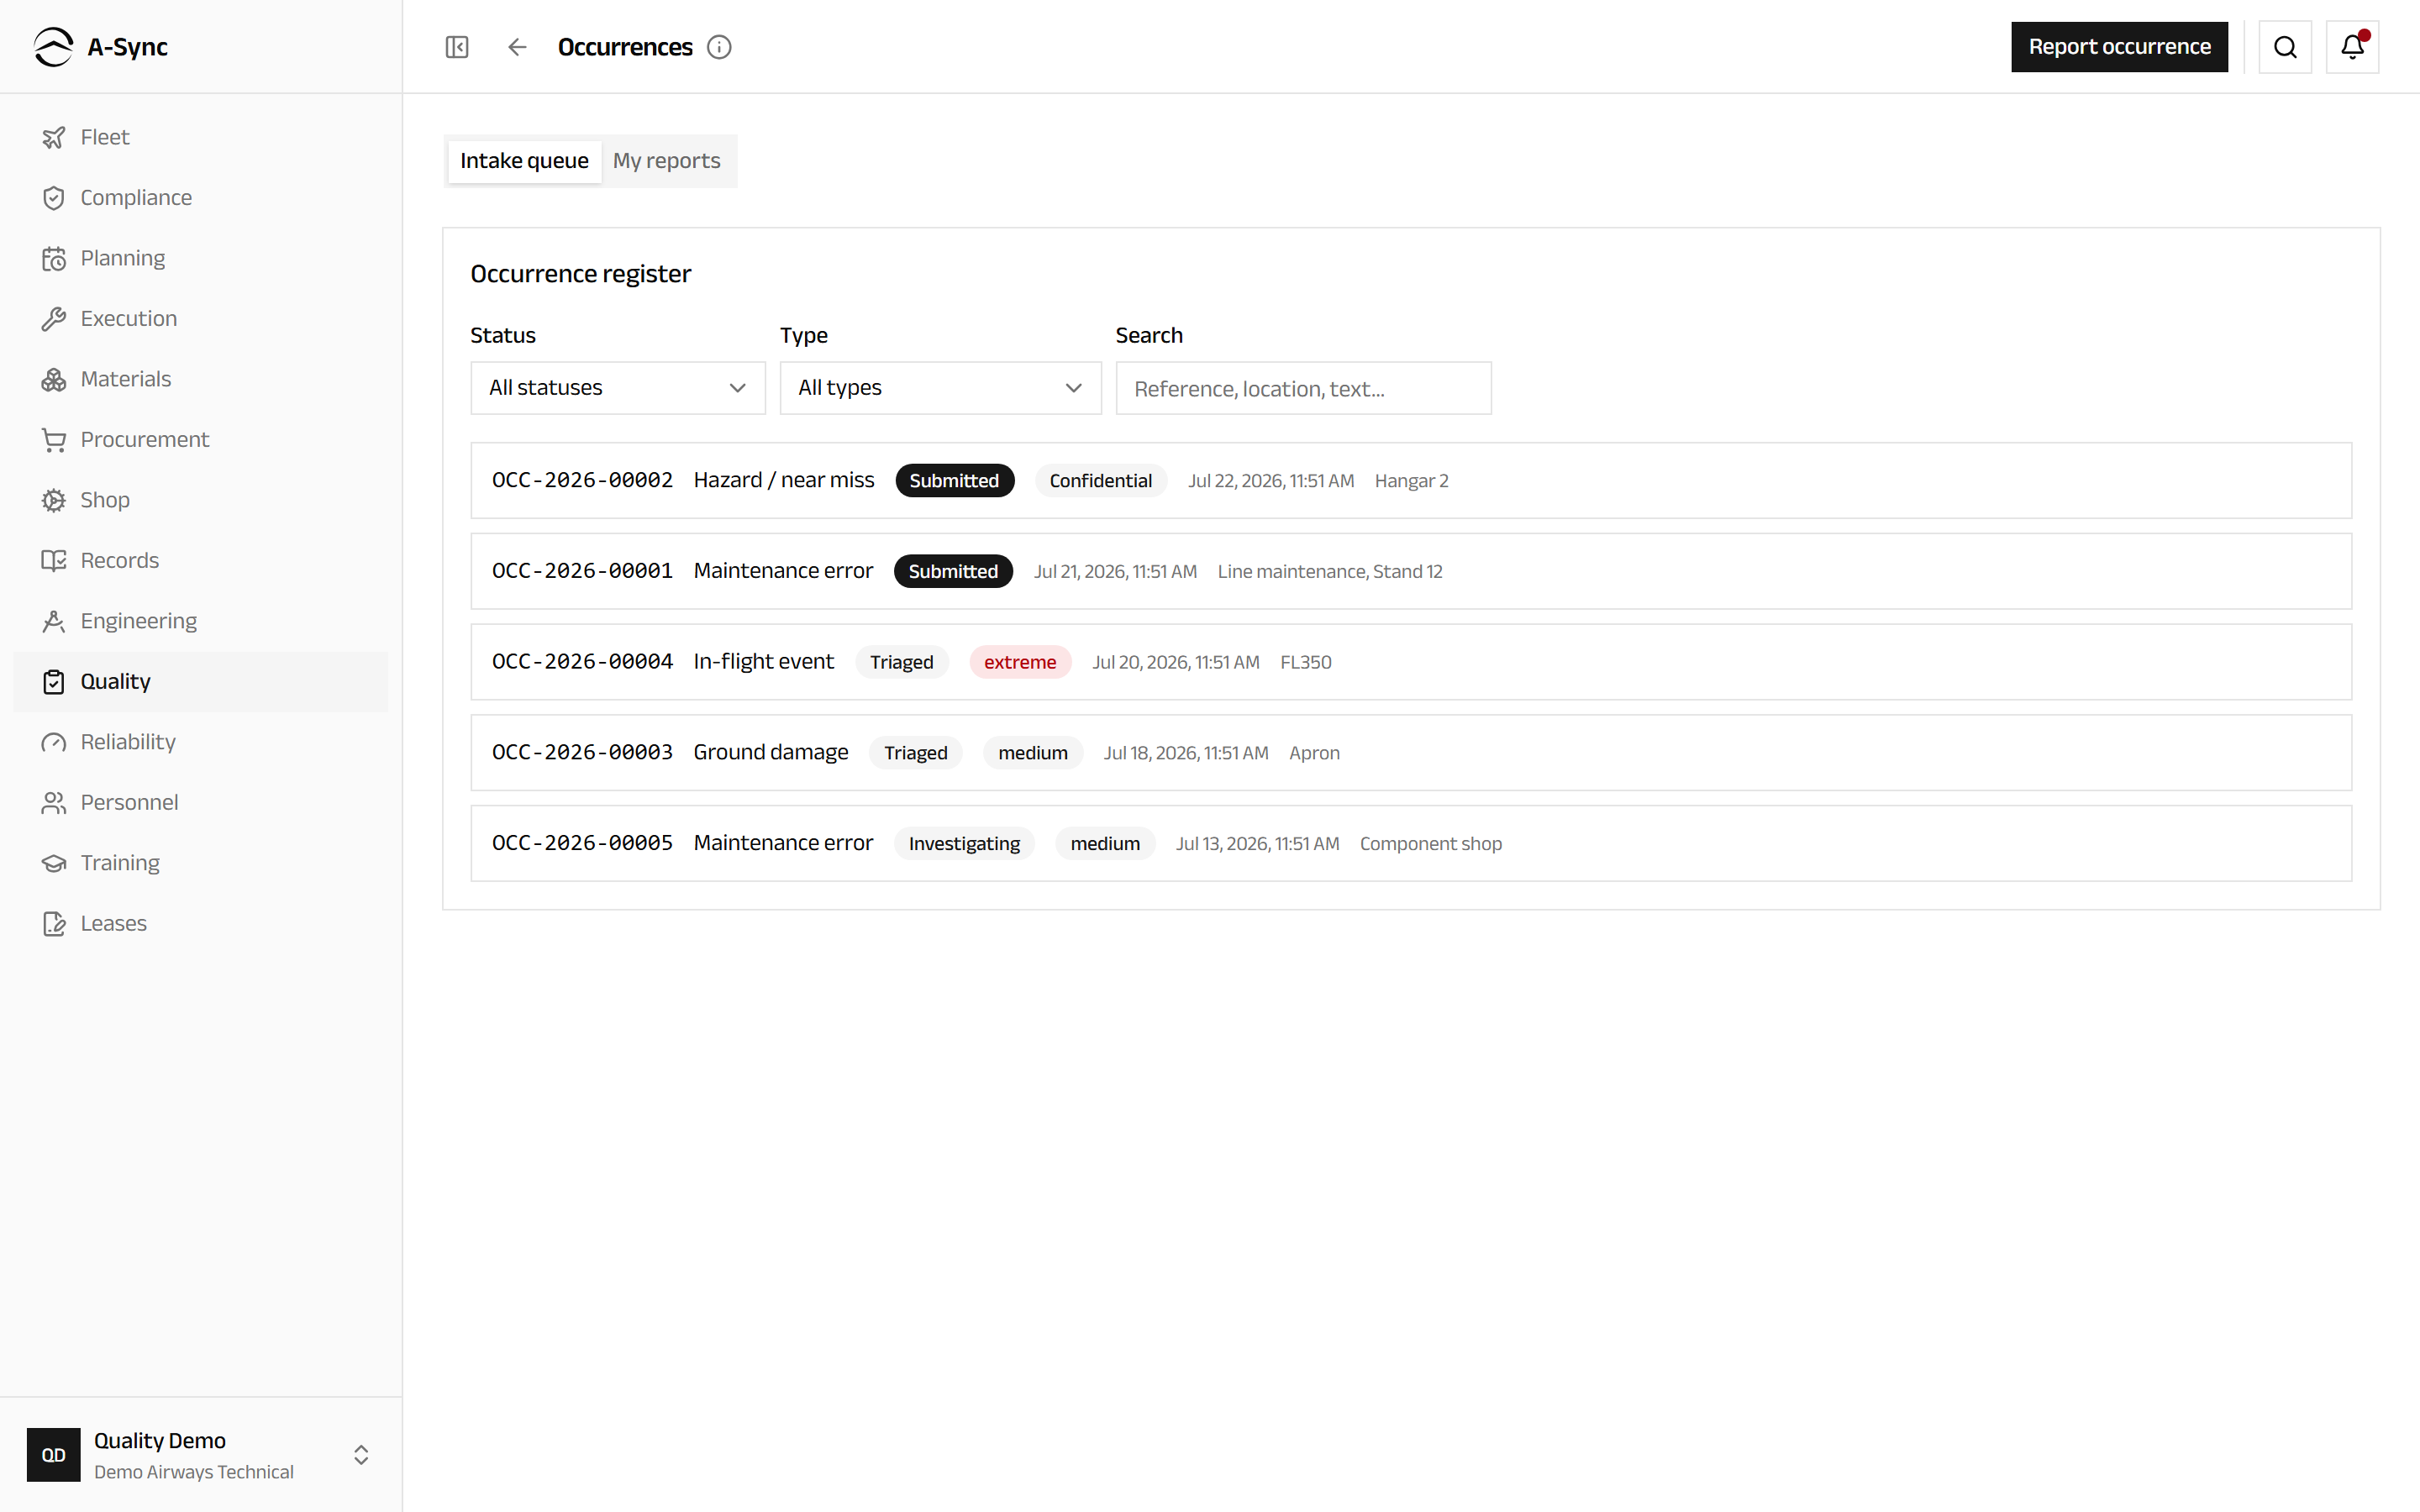Open occurrence OCC-2026-00004
Image resolution: width=2420 pixels, height=1512 pixels.
[1411, 662]
